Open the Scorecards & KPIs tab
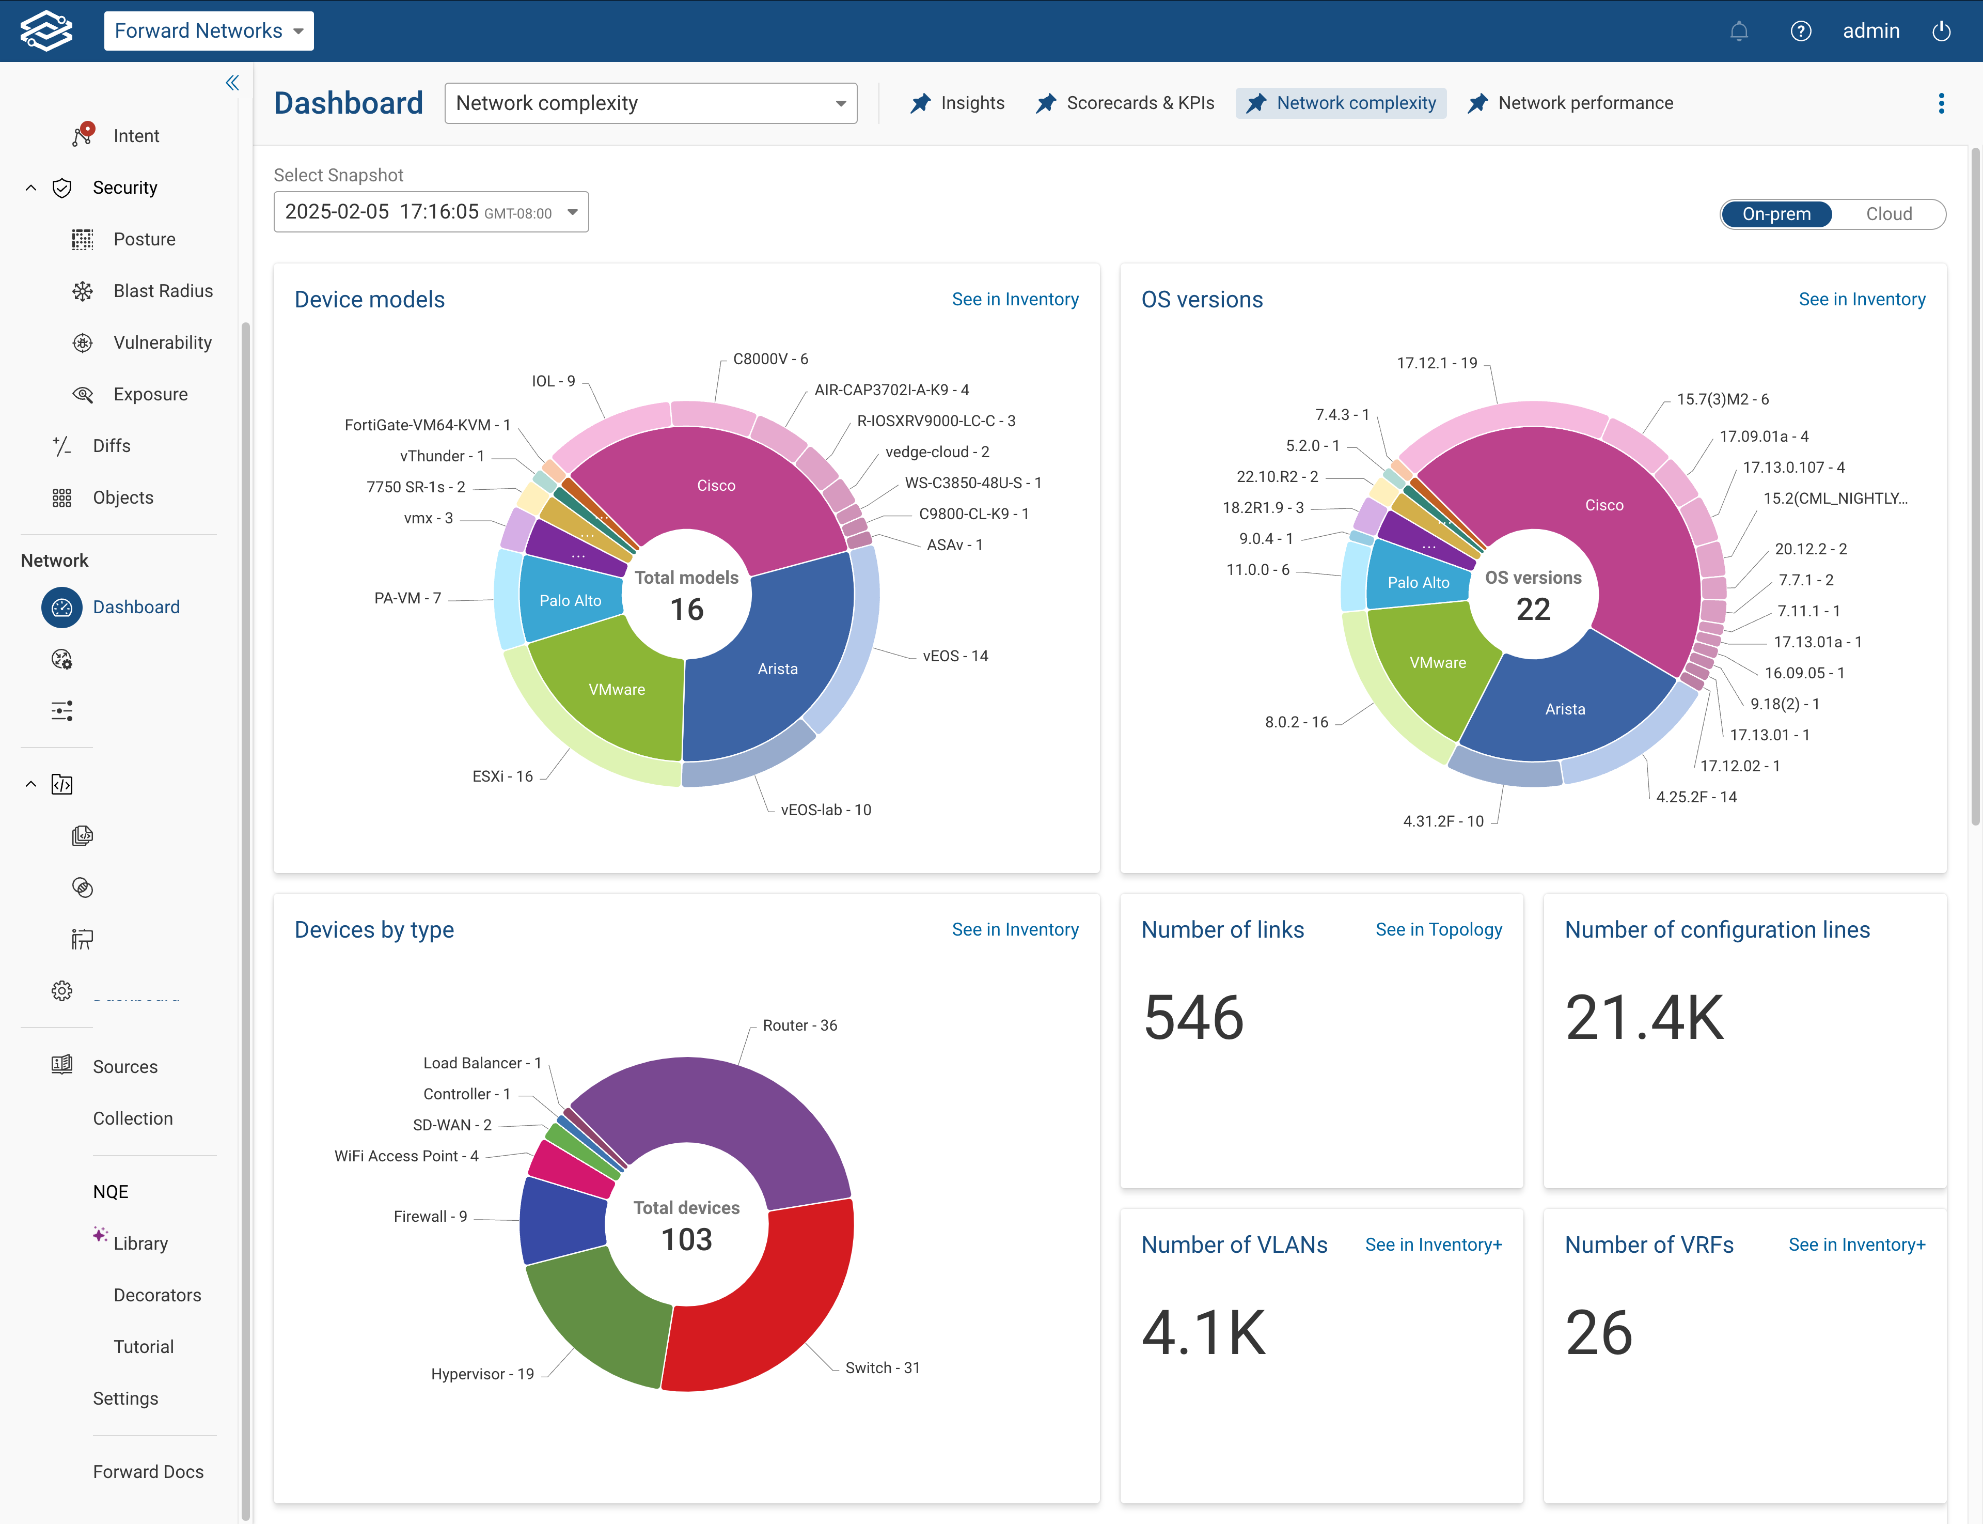Screen dimensions: 1983x1524 (1141, 102)
